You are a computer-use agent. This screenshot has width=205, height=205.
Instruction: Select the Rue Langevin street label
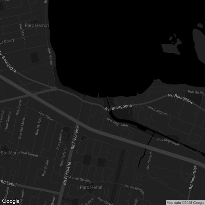click(158, 112)
